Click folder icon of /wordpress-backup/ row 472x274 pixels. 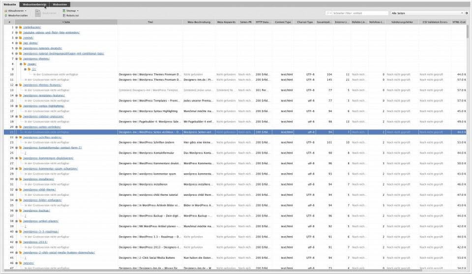21,211
